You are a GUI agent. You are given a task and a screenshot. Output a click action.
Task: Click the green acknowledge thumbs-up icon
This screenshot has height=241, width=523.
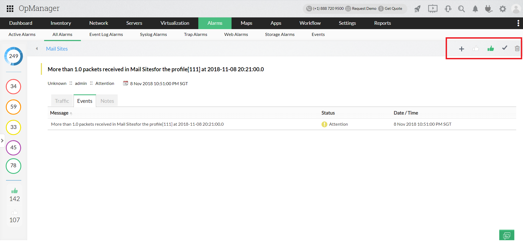pos(491,48)
